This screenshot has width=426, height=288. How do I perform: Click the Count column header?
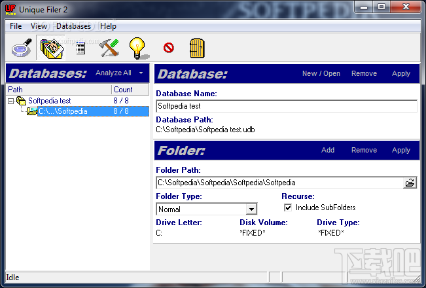click(130, 90)
